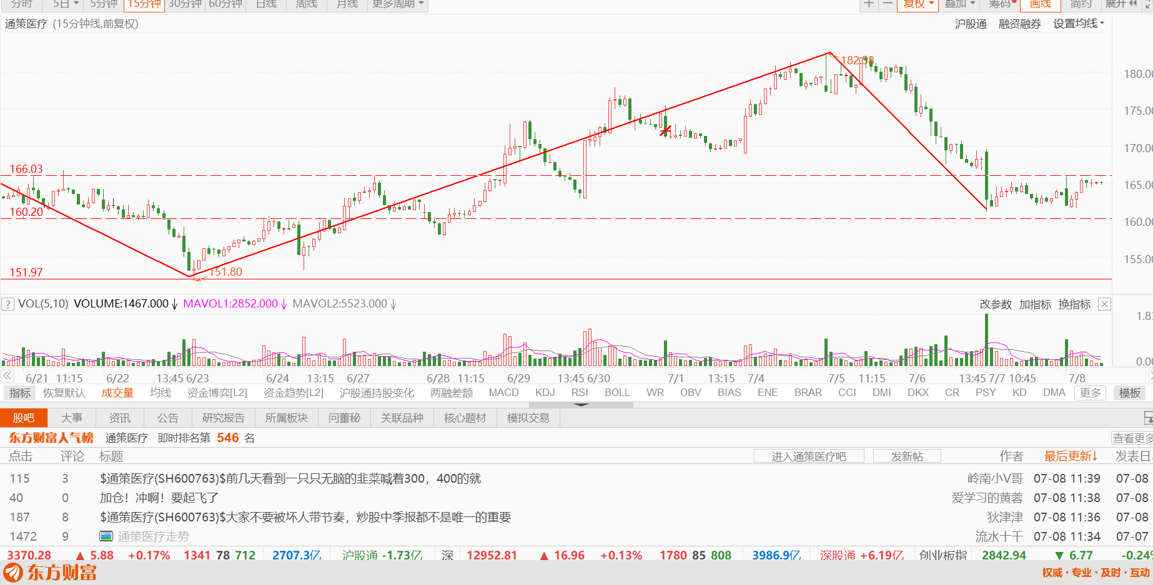Screen dimensions: 1153x585
Task: Select the 成交量 indicator
Action: point(117,393)
